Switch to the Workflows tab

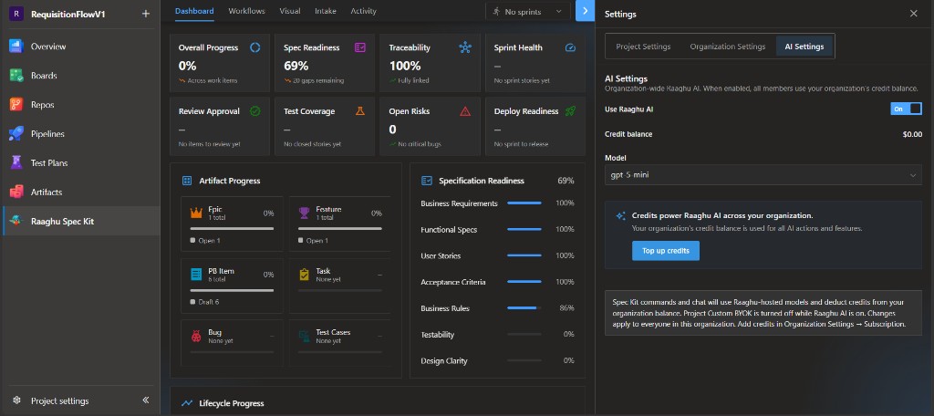(x=246, y=11)
